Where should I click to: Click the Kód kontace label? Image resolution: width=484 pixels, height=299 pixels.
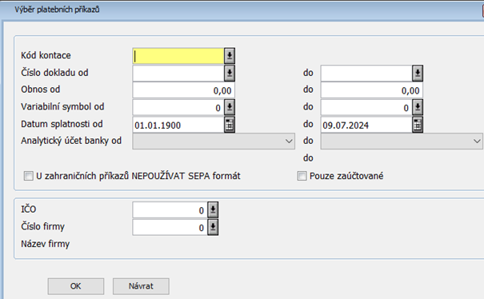click(x=46, y=55)
